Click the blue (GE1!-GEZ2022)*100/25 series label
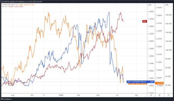Viewport: 174px width, 101px height. pos(137,82)
